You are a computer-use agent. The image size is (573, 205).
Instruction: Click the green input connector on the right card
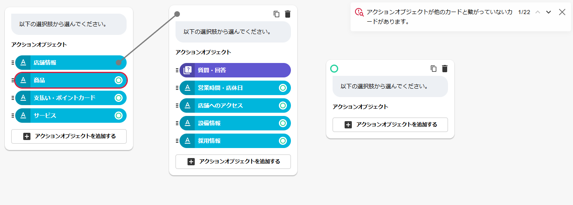coord(334,69)
